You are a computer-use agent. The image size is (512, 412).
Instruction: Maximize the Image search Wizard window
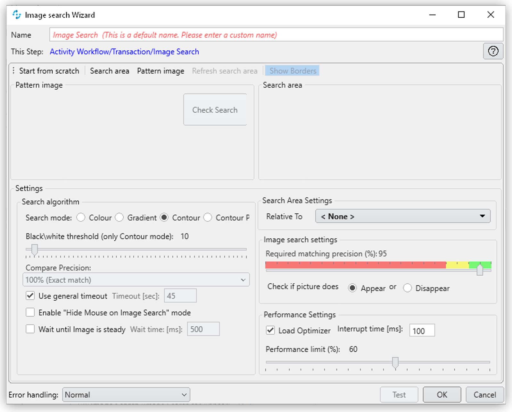(461, 15)
